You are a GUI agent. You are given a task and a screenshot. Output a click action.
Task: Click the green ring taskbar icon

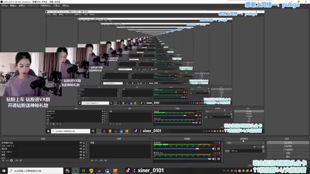tap(83, 171)
